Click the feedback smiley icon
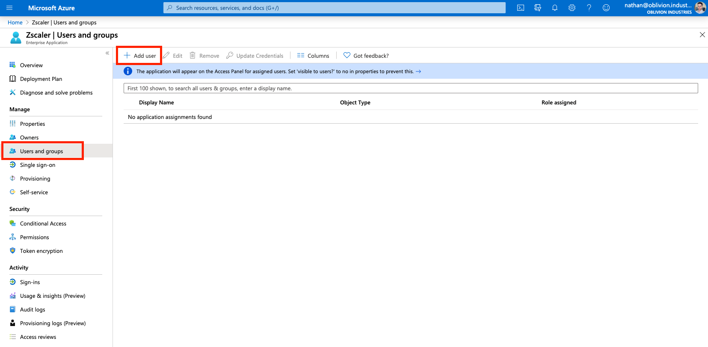This screenshot has width=708, height=347. [x=606, y=8]
